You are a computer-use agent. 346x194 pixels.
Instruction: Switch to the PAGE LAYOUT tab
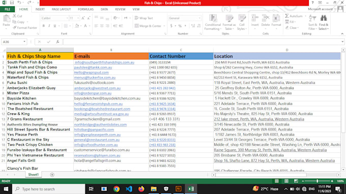click(61, 9)
